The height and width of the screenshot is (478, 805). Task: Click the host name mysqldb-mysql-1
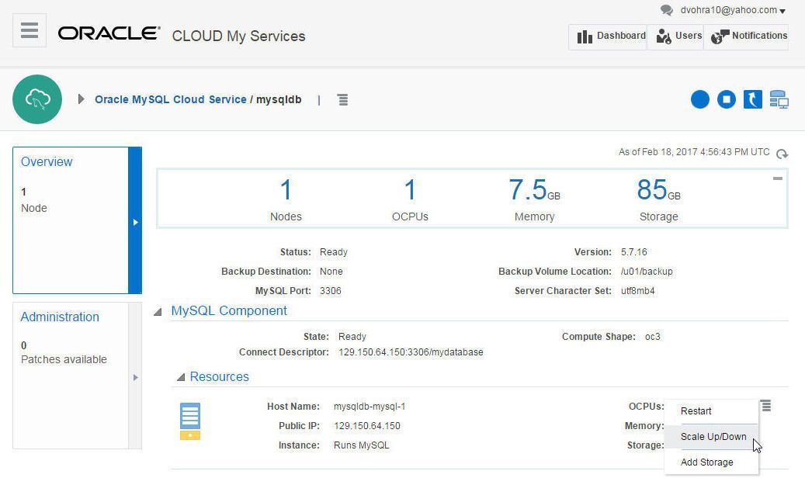pyautogui.click(x=370, y=406)
